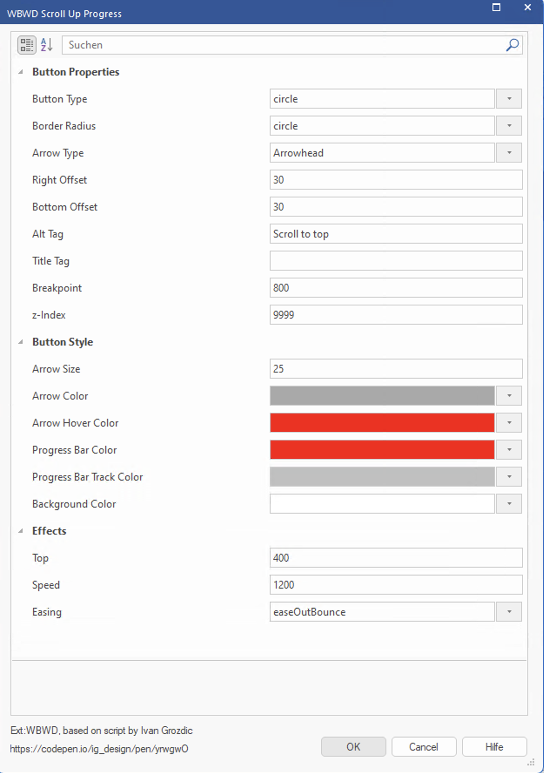The width and height of the screenshot is (544, 773).
Task: Expand the Arrow Type dropdown
Action: click(x=509, y=153)
